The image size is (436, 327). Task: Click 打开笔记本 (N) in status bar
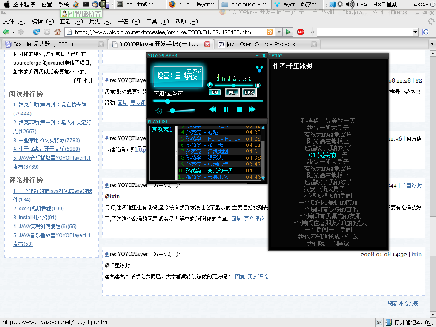pyautogui.click(x=410, y=322)
